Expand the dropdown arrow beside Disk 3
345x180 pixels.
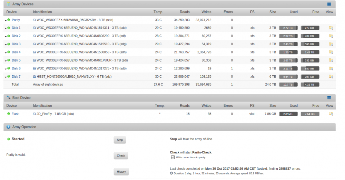click(x=6, y=45)
